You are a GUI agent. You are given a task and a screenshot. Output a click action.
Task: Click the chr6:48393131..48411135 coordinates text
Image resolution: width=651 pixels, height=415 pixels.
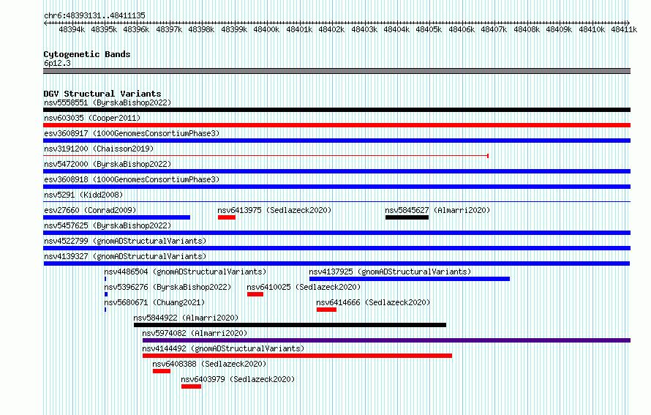(x=94, y=15)
